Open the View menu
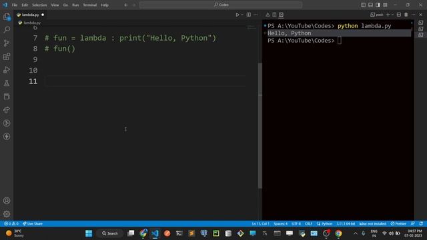The height and width of the screenshot is (240, 427). click(x=55, y=5)
